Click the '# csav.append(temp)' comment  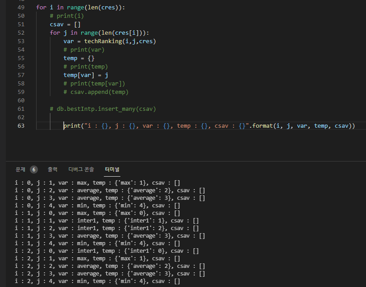(x=96, y=92)
